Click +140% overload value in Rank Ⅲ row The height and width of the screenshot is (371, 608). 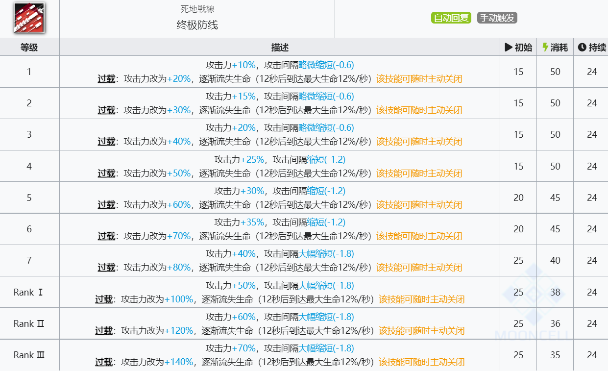click(x=179, y=362)
